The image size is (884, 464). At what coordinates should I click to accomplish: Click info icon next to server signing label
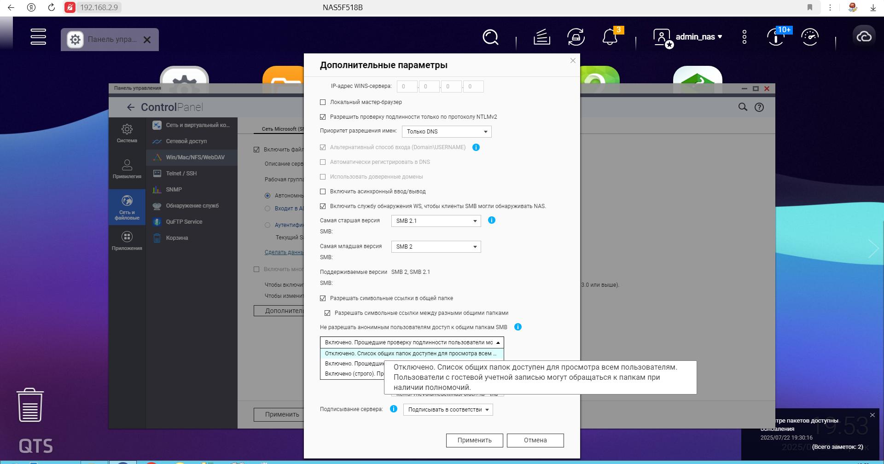394,409
